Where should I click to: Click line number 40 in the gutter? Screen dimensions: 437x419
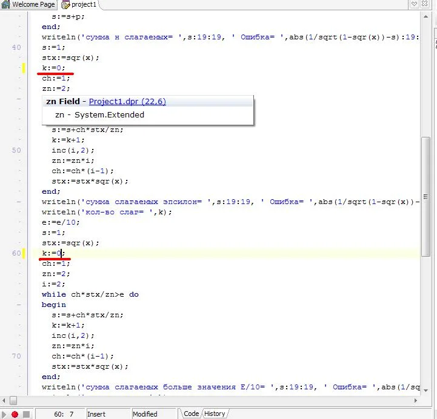coord(16,47)
